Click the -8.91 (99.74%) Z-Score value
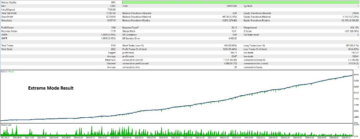360x139 pixels. (x=351, y=31)
